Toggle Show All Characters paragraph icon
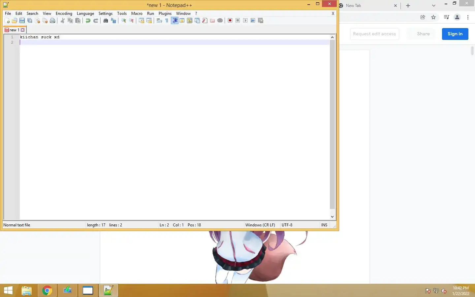 (167, 20)
